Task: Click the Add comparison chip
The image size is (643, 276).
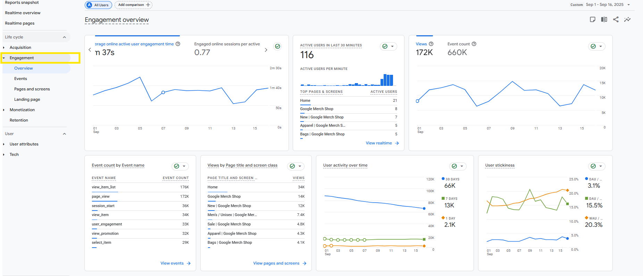Action: 133,5
